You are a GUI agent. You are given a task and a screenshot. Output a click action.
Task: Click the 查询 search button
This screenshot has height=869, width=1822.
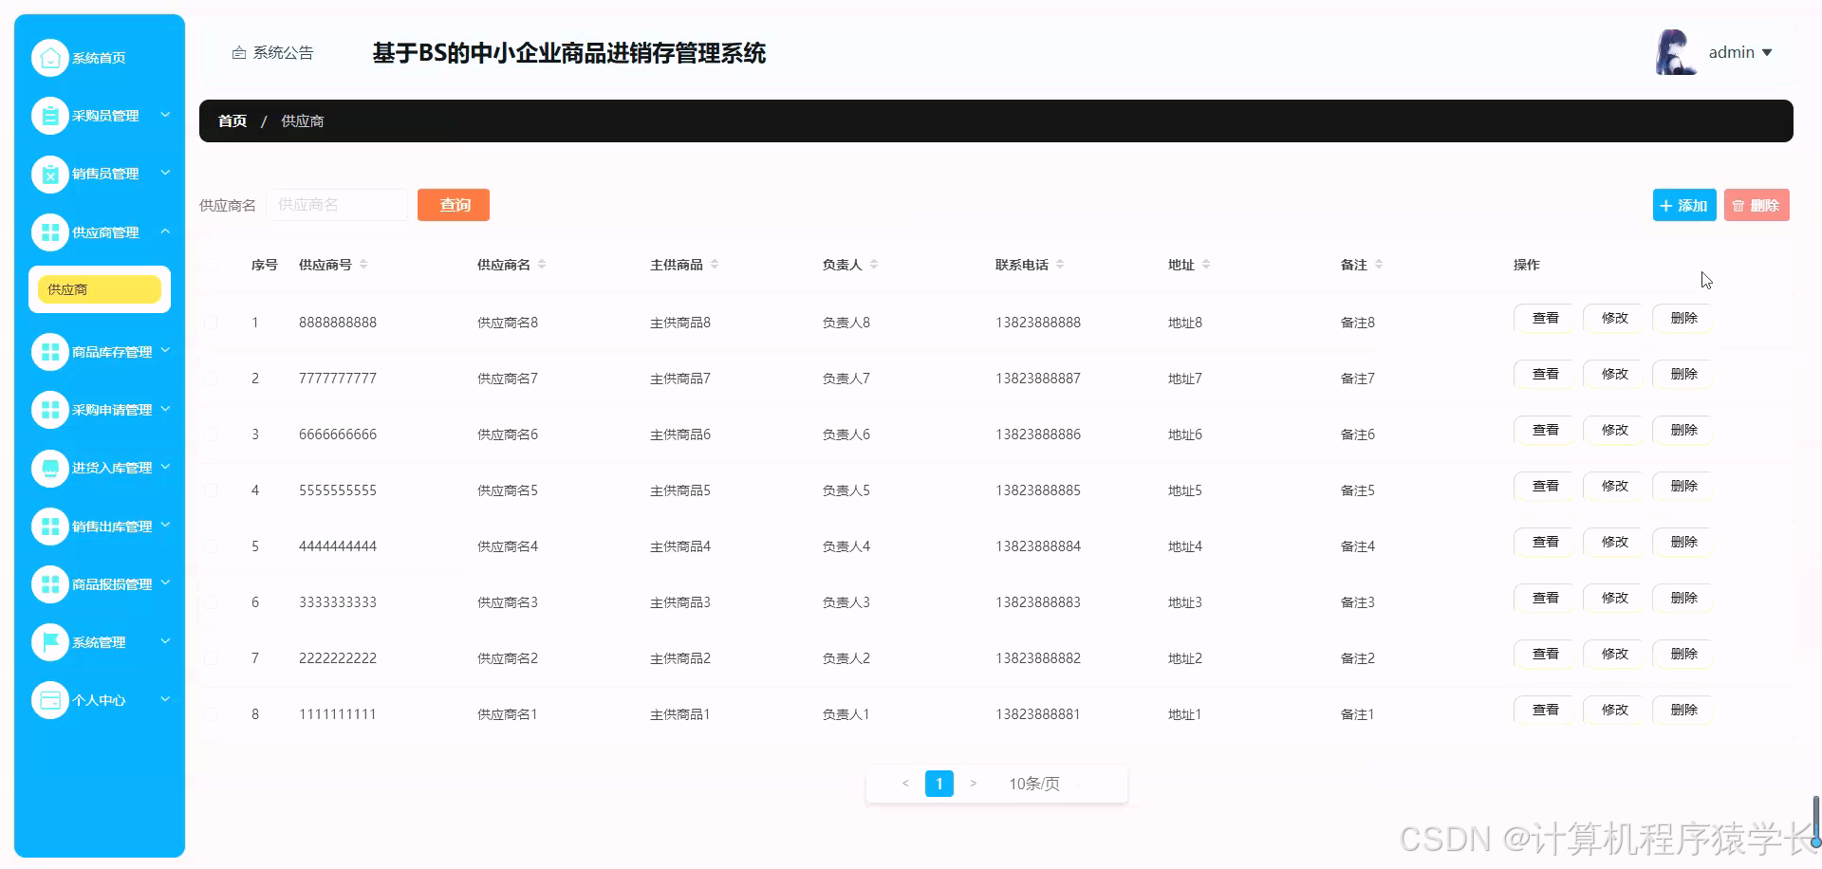coord(453,205)
